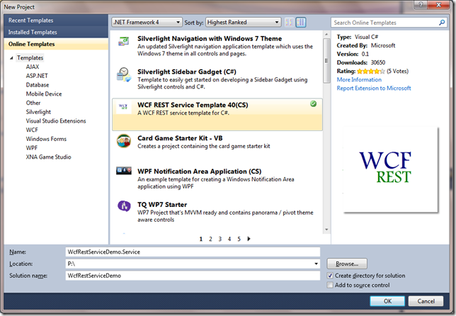This screenshot has width=456, height=316.
Task: Select ASP.NET category in tree
Action: click(x=37, y=76)
